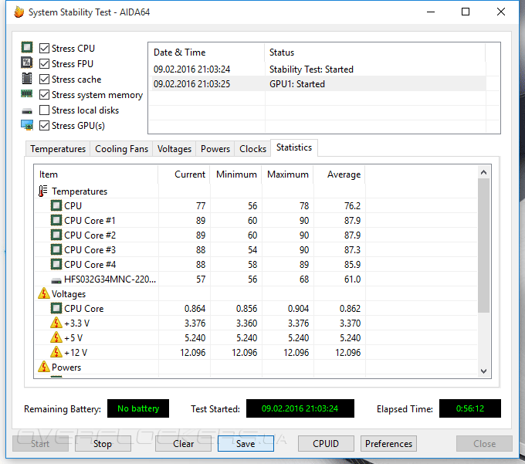Select the 'GPU1: Started' log entry
This screenshot has width=525, height=464.
tap(317, 83)
